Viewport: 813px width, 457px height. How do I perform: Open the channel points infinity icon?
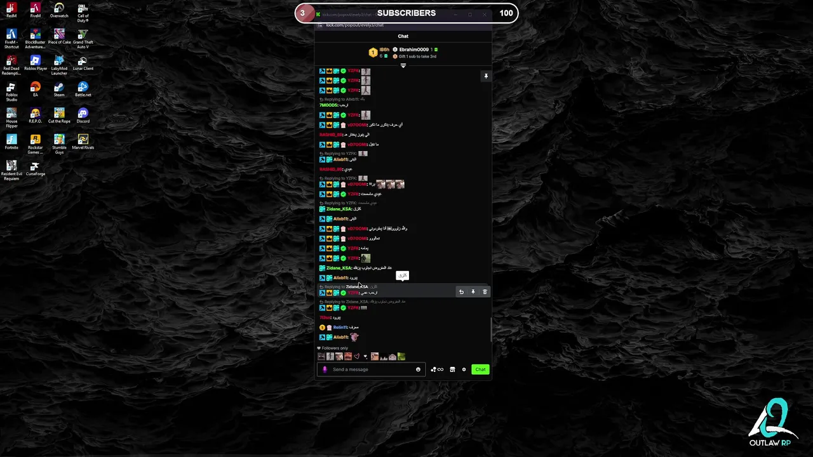(x=437, y=369)
